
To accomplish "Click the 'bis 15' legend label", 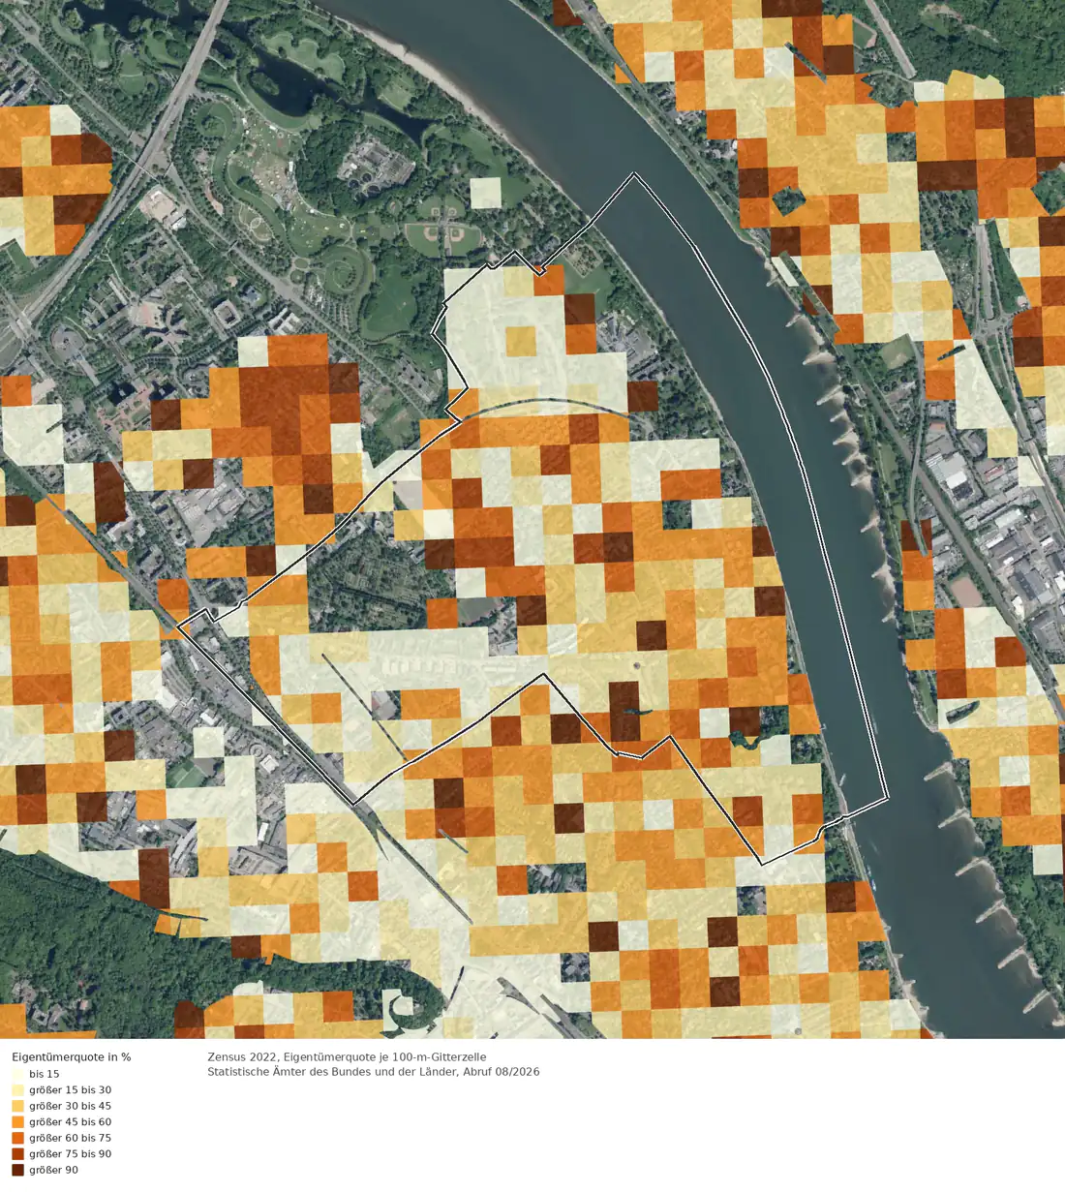I will [45, 1074].
